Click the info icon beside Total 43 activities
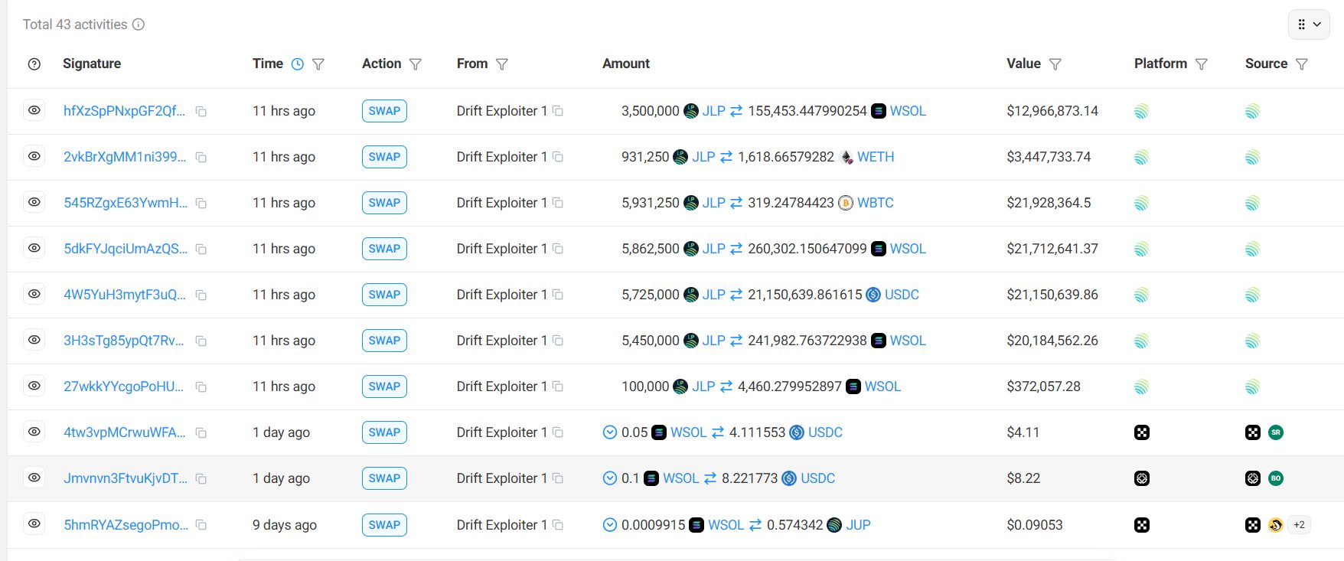This screenshot has height=561, width=1344. tap(139, 24)
